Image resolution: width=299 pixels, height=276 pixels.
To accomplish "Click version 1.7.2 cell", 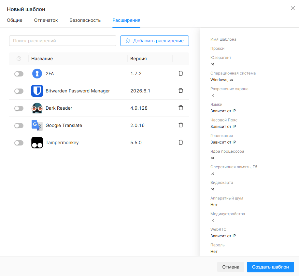I will pyautogui.click(x=136, y=74).
